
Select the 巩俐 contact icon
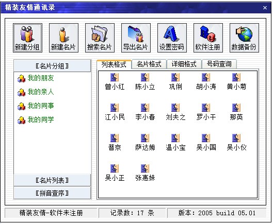pos(175,77)
